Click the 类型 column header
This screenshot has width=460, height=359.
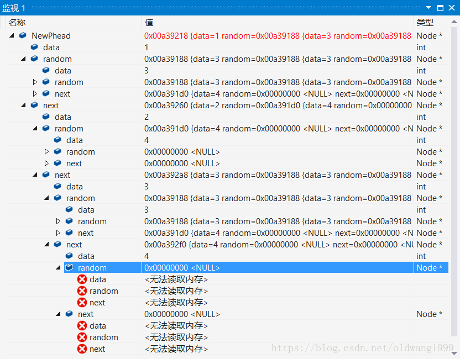coord(431,22)
